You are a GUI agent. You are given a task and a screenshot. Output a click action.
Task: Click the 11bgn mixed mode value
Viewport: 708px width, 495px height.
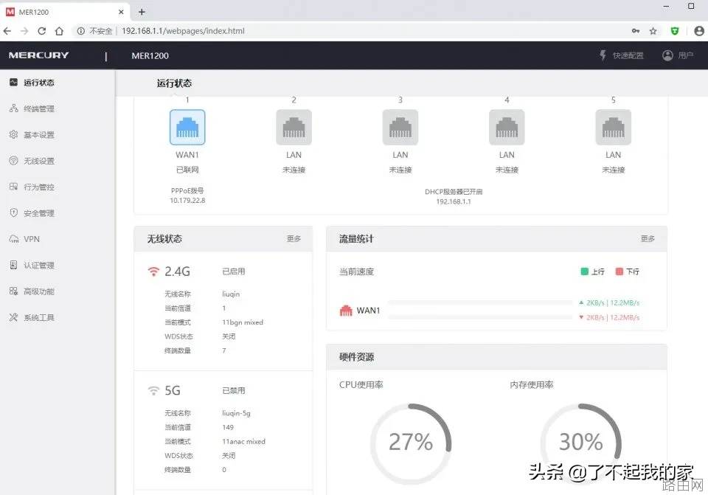point(243,322)
